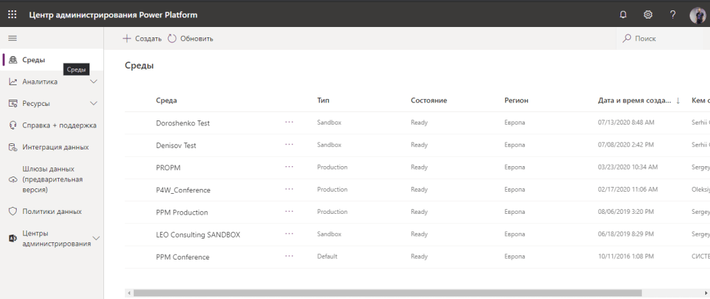Click the Справка + поддержка headset icon
Screen dimensions: 710x299
pyautogui.click(x=12, y=125)
